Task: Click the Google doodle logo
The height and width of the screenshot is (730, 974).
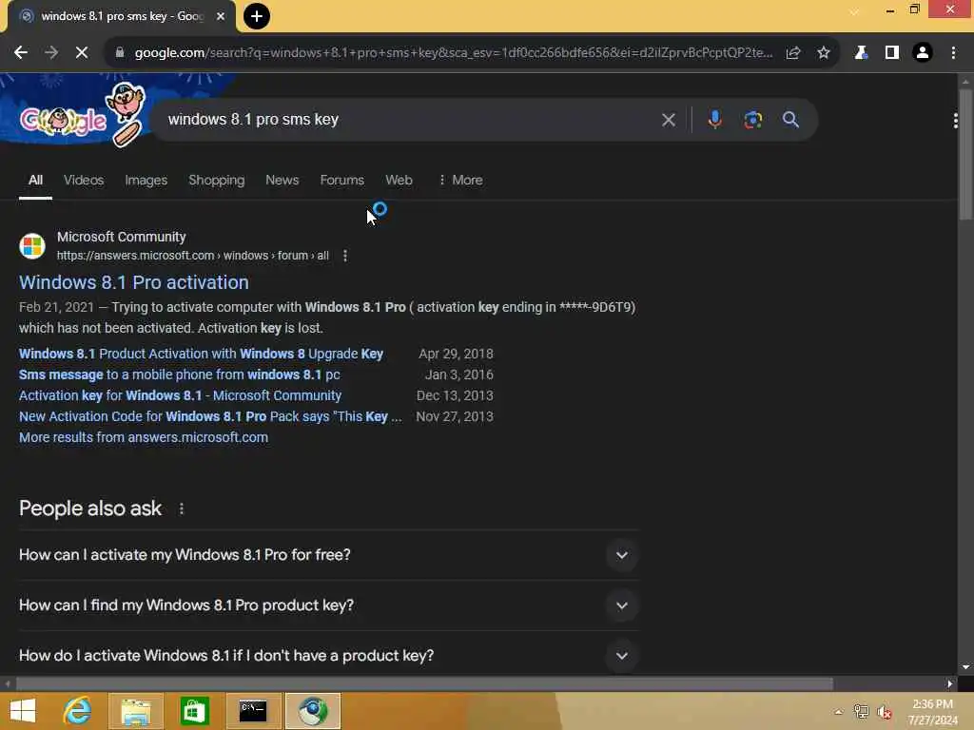Action: (84, 115)
